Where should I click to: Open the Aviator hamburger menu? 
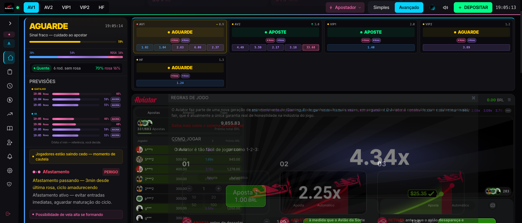pos(509,100)
